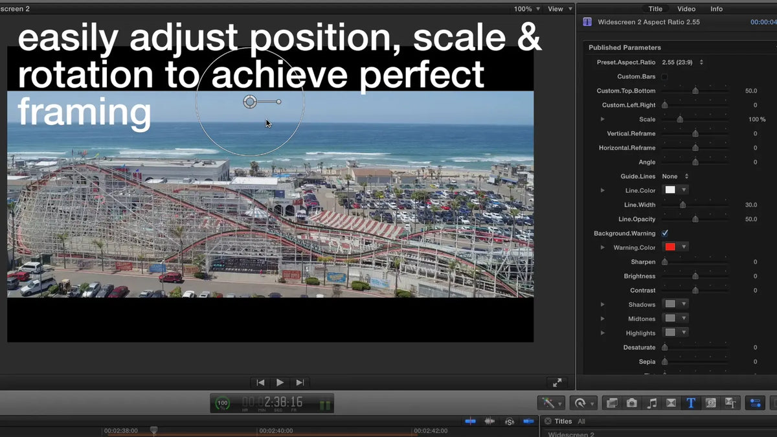Uncheck the Background.Warning checkbox
The width and height of the screenshot is (777, 437).
[x=665, y=233]
